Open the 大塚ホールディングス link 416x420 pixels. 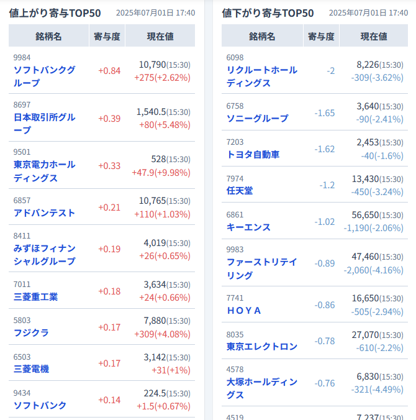261,388
